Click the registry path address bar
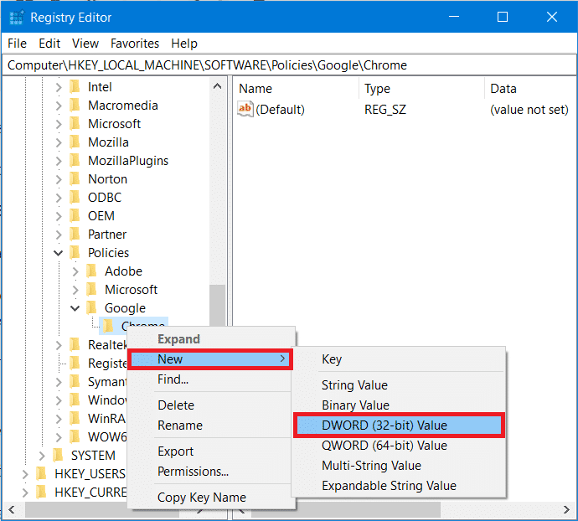 (289, 65)
